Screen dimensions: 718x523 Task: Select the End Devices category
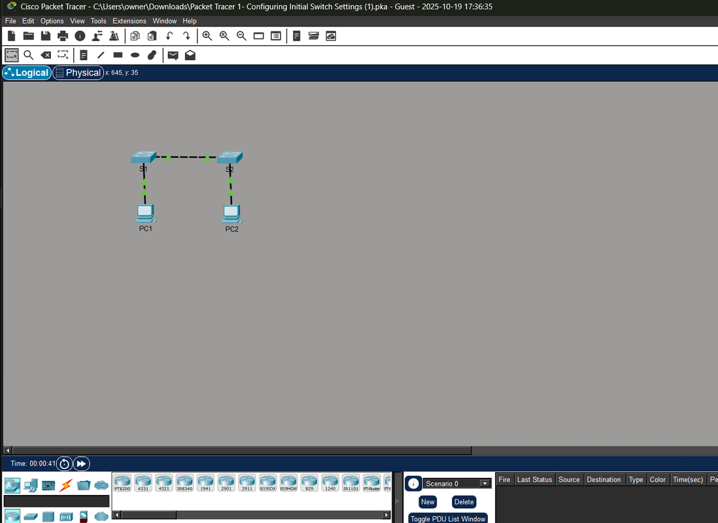[31, 485]
